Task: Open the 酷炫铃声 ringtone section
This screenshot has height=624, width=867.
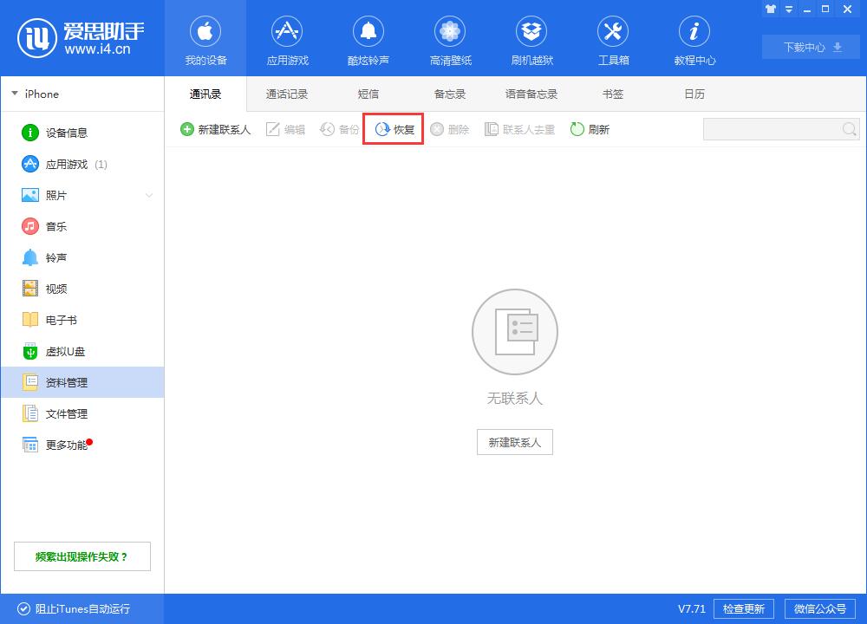Action: (x=368, y=39)
